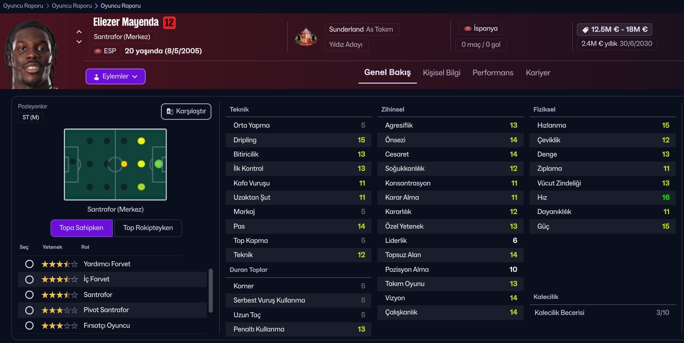Click the compare icon in Karşılaştır
Screen dimensions: 684x343
170,112
